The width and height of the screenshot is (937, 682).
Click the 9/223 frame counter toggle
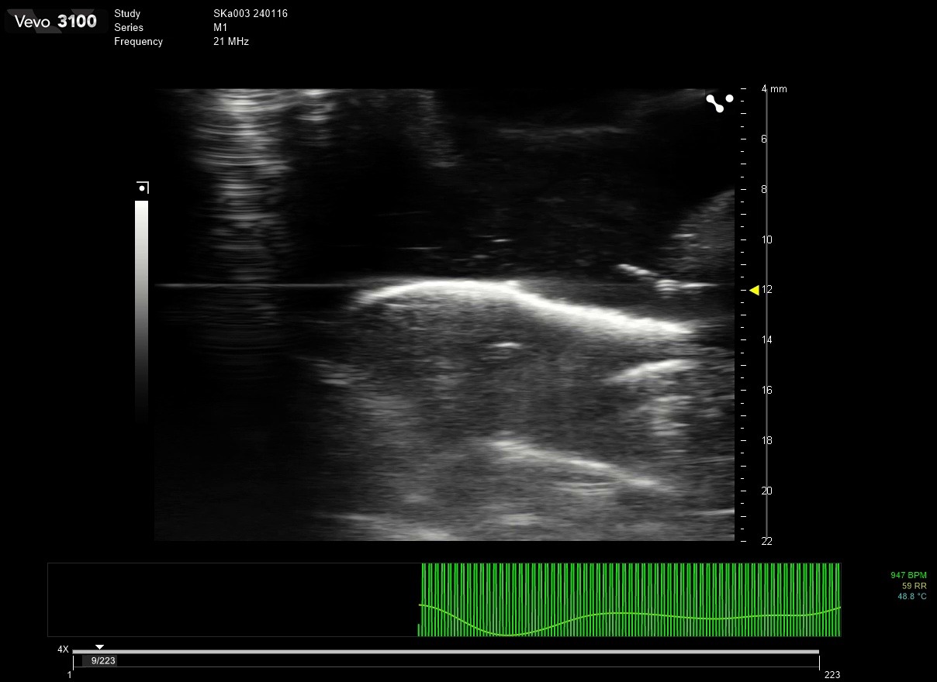102,660
